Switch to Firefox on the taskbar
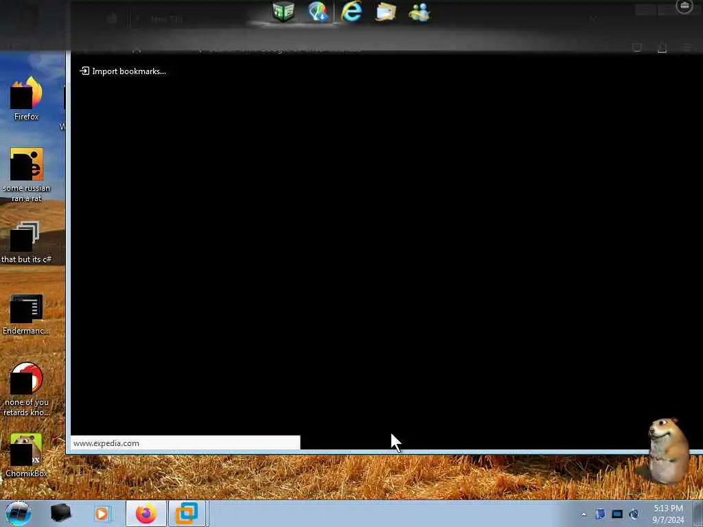703x527 pixels. click(146, 513)
